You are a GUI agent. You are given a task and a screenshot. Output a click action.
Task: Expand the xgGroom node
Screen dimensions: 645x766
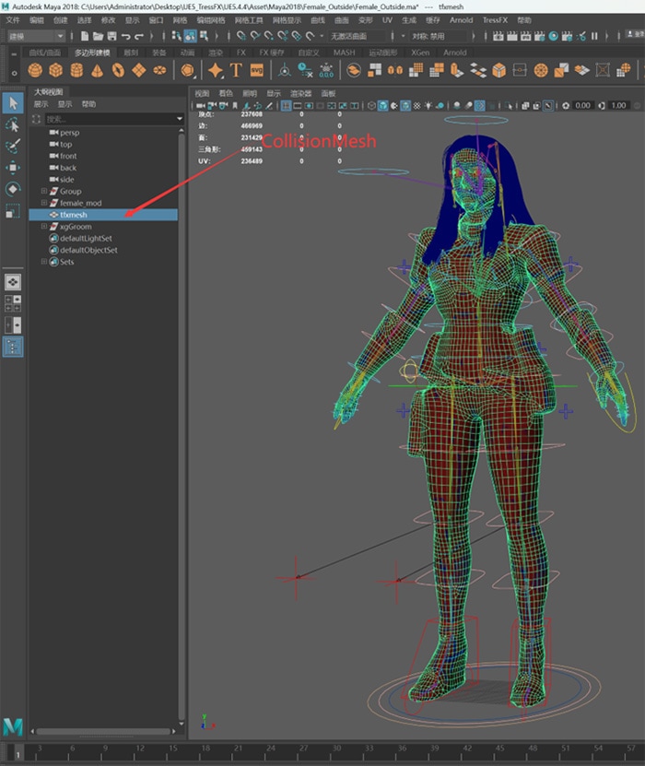pyautogui.click(x=43, y=227)
